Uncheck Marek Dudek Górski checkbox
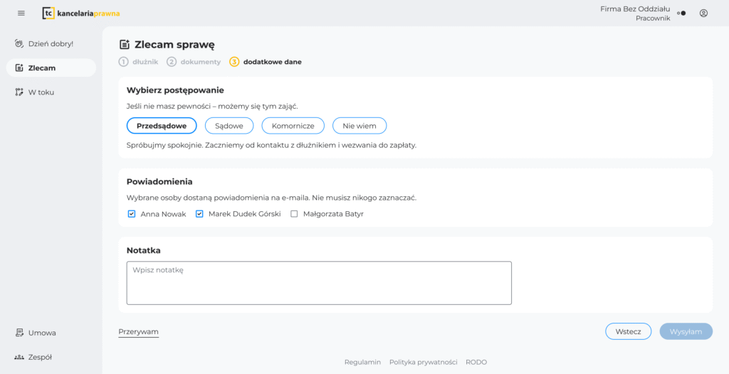729x374 pixels. click(199, 213)
